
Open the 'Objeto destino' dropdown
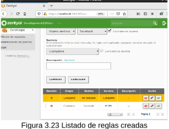[x=61, y=31]
